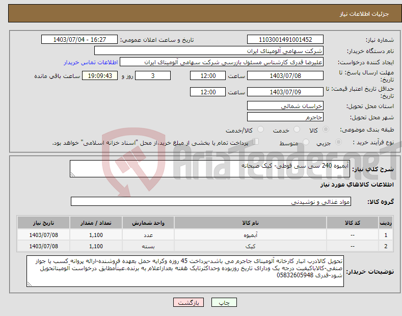Click the اطلاعات کالاهای مورد نیاز section heading
The height and width of the screenshot is (316, 402).
click(357, 185)
